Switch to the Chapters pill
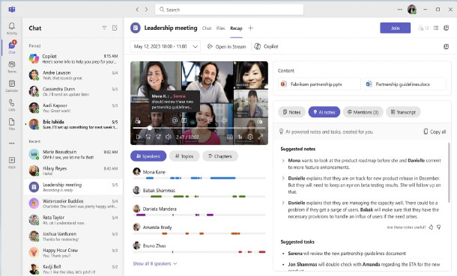Image resolution: width=457 pixels, height=276 pixels. 220,156
